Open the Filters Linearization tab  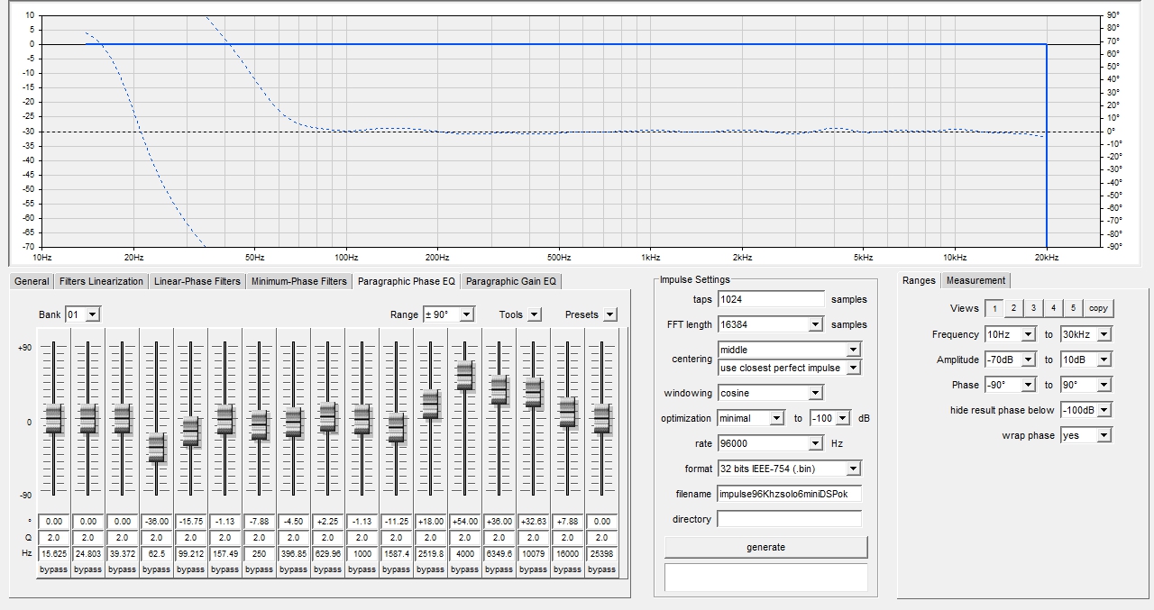pos(101,281)
